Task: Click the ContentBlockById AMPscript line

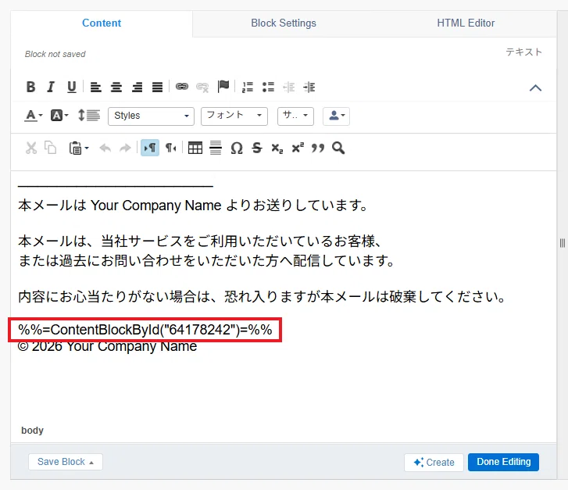Action: pos(145,330)
